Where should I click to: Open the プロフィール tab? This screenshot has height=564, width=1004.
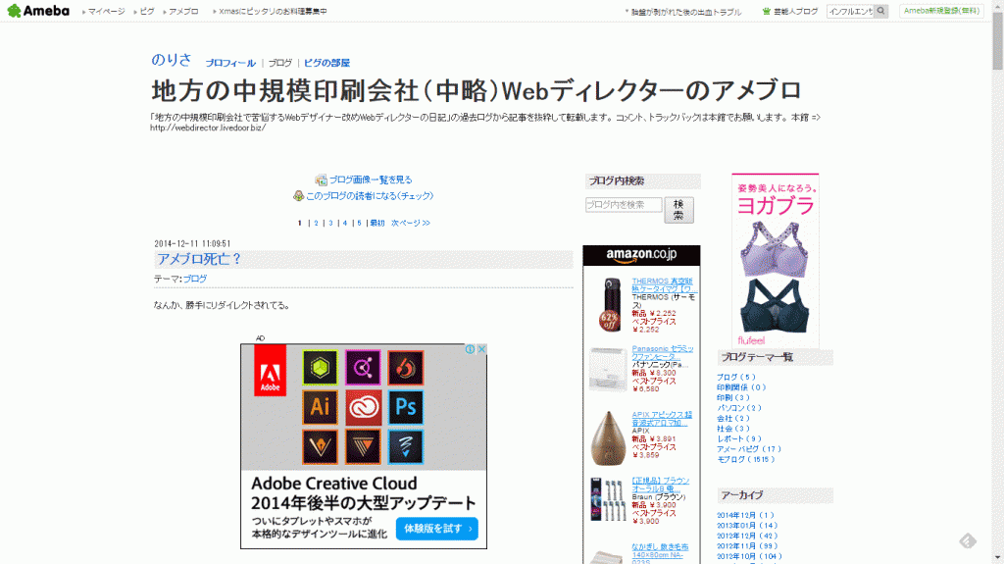[x=230, y=63]
